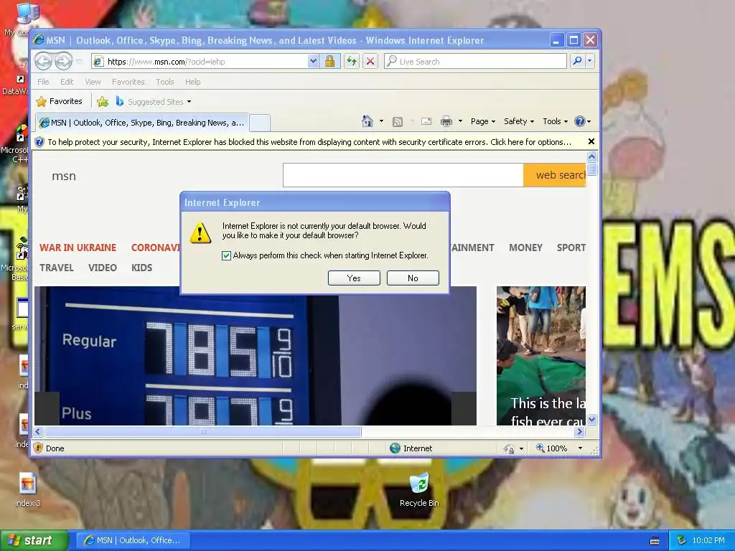This screenshot has height=551, width=735.
Task: Click the red Stop loading icon
Action: (x=370, y=62)
